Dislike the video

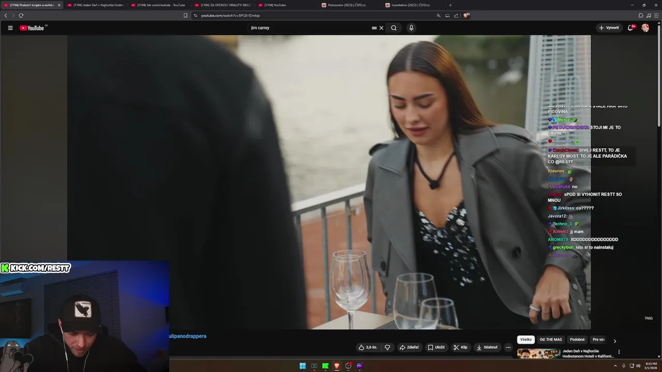click(x=387, y=347)
